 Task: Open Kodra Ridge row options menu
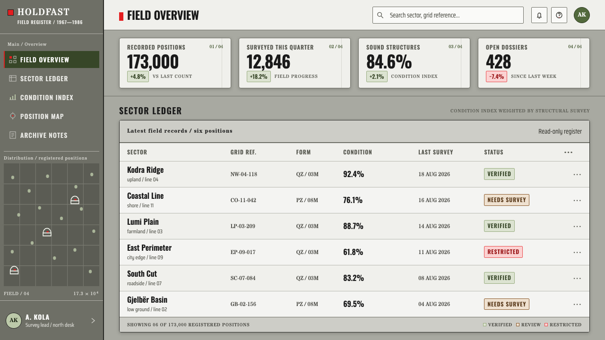point(577,174)
